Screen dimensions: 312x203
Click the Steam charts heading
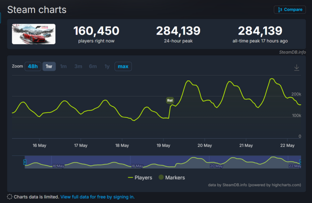[37, 10]
